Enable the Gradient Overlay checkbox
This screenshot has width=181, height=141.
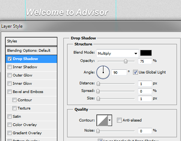pos(9,133)
